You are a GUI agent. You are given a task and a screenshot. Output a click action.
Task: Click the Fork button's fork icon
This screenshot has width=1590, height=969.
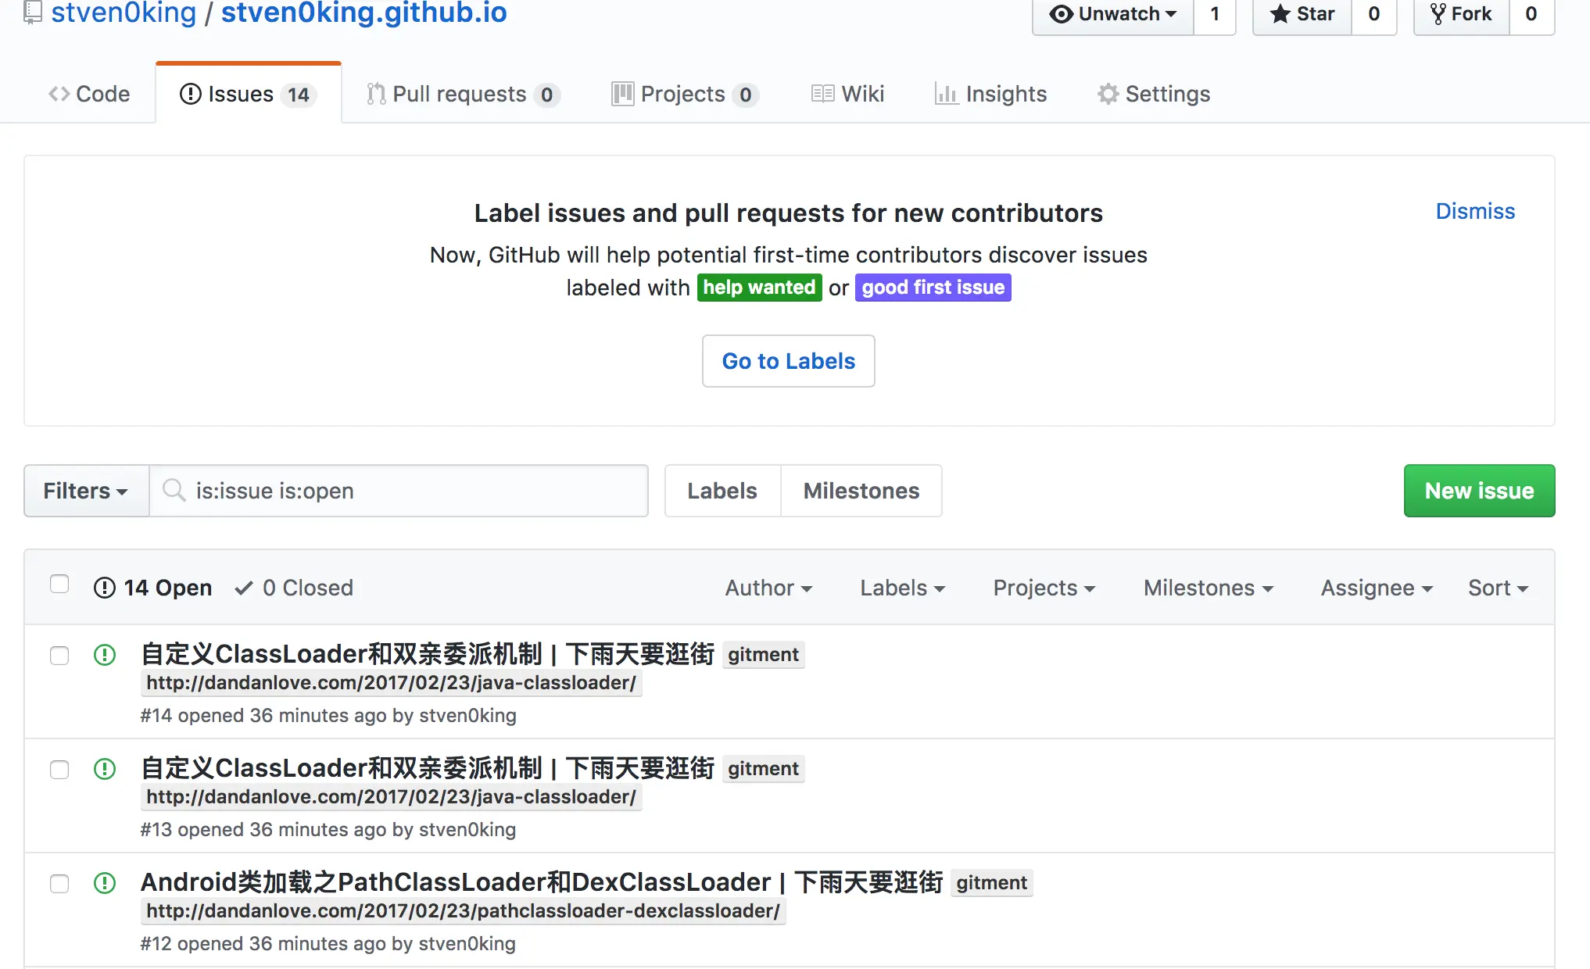(1438, 14)
